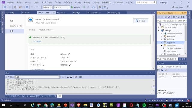Start without debugging hollow play icon
Image resolution: width=192 pixels, height=108 pixels.
click(x=84, y=7)
